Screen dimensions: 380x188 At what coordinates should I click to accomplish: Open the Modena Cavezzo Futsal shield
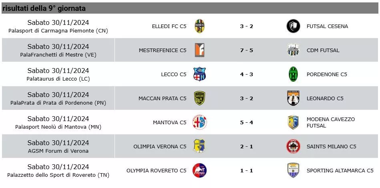tap(293, 122)
